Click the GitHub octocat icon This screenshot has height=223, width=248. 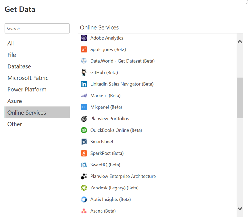[x=84, y=73]
